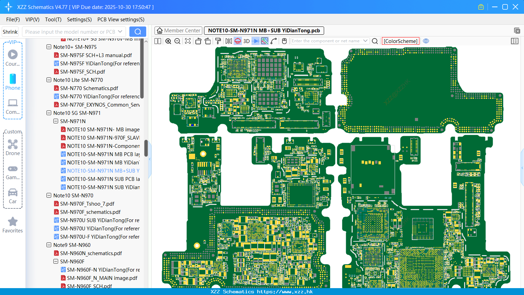
Task: Click the XZZ logo in title bar
Action: tap(8, 7)
